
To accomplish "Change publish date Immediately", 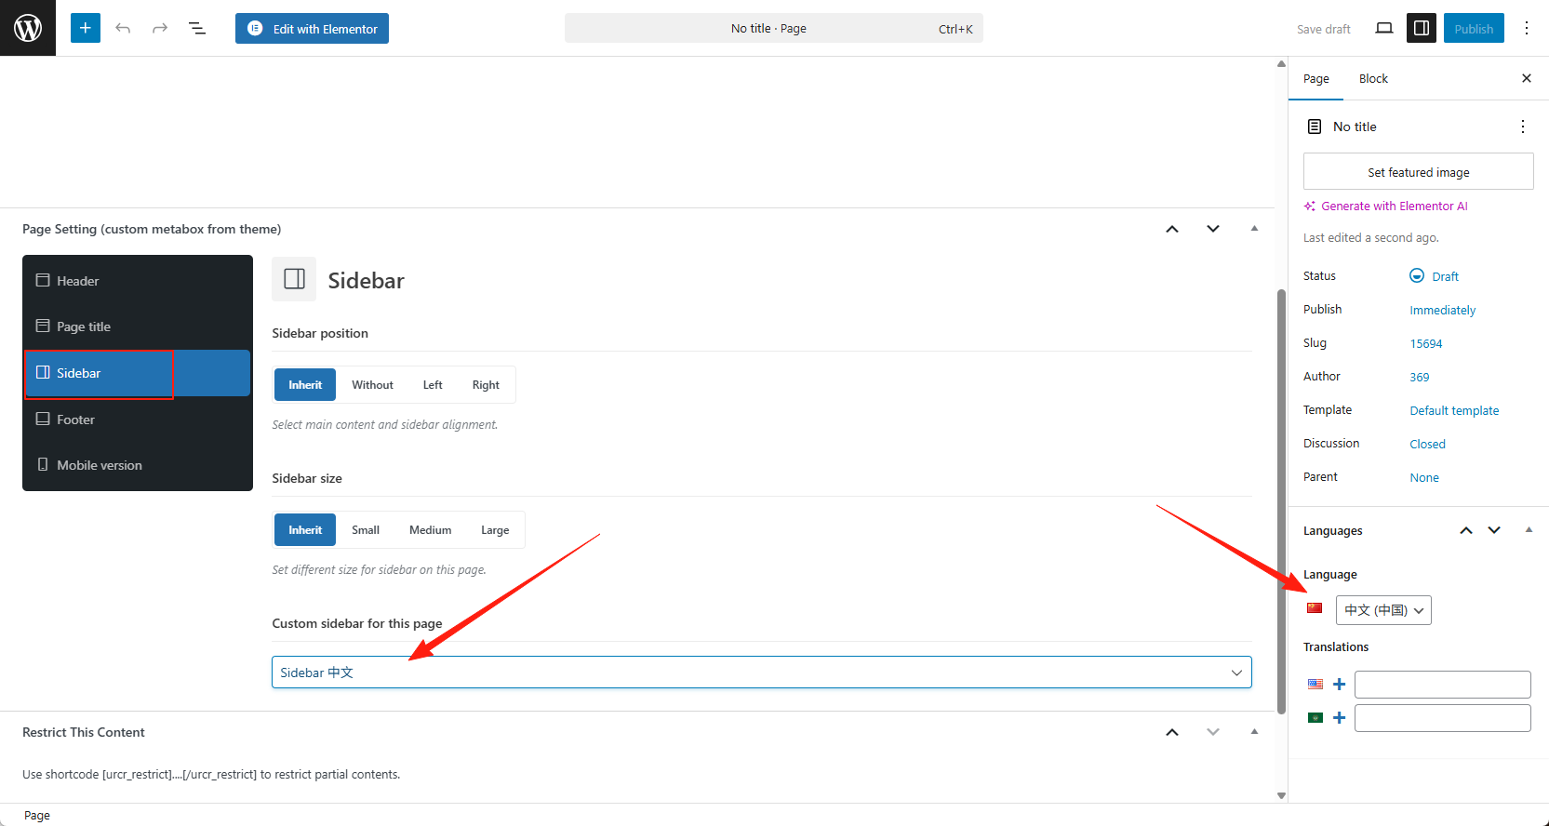I will click(x=1442, y=311).
